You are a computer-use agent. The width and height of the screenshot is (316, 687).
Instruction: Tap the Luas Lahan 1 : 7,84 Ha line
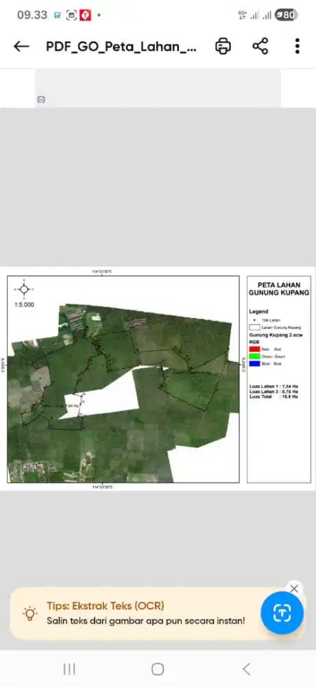tap(274, 386)
